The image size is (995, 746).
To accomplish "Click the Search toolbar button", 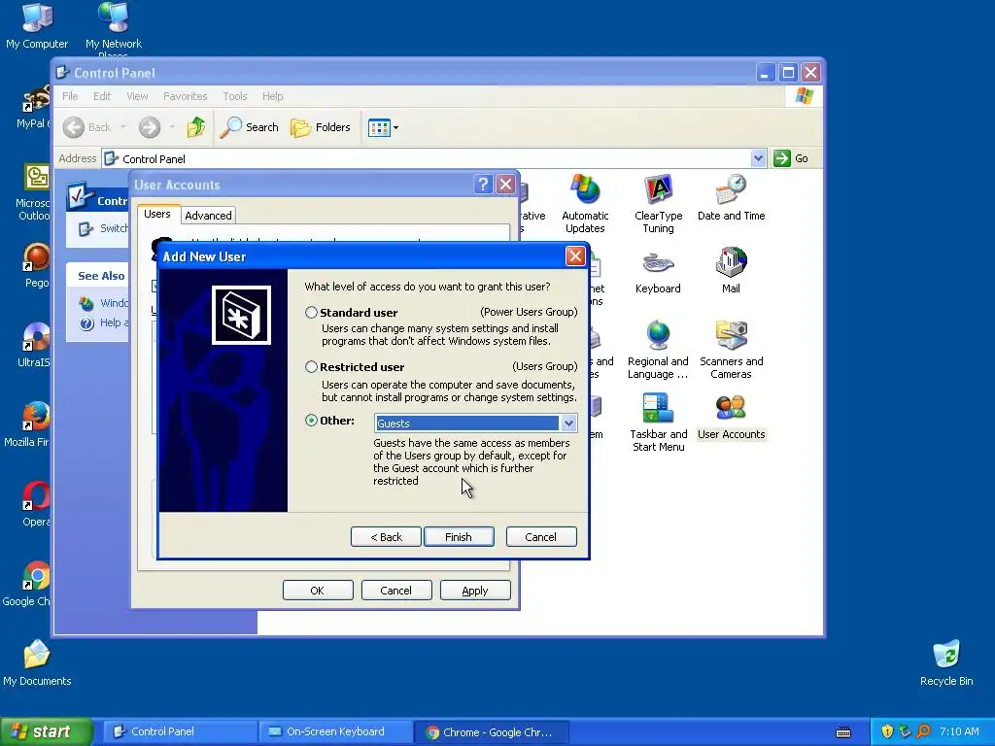I will pos(250,127).
